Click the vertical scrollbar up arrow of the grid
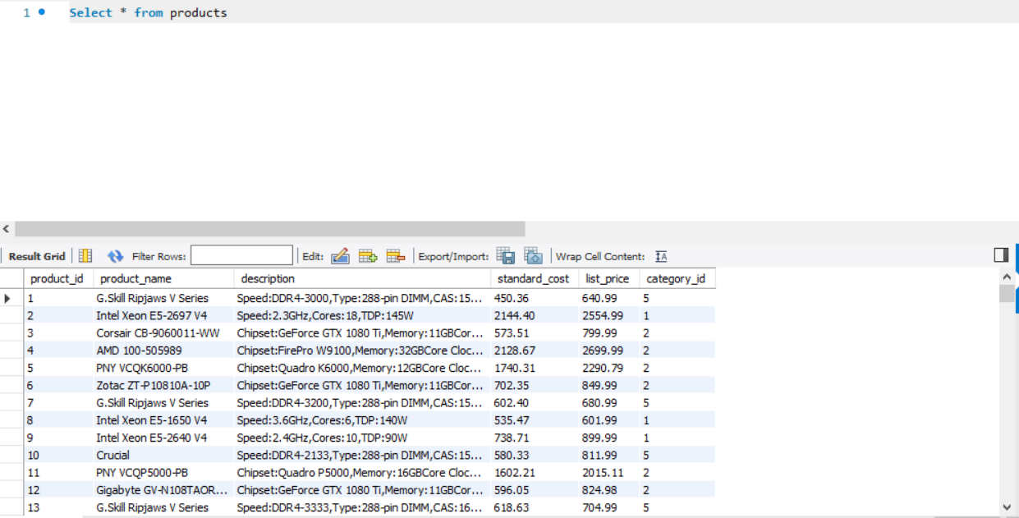This screenshot has height=518, width=1019. tap(1007, 277)
